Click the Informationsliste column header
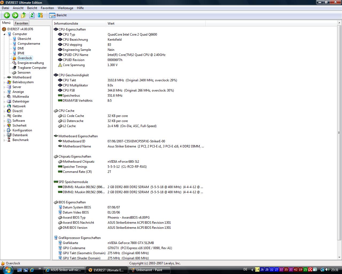Screen dimensions: 342x274 79,24
